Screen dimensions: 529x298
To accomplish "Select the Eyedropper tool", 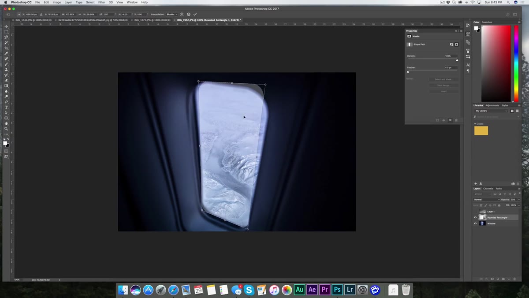I will point(6,53).
